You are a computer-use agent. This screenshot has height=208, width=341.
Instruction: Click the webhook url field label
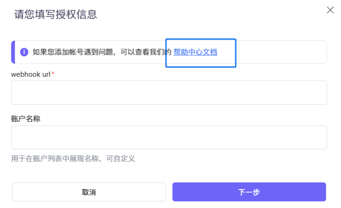[x=30, y=74]
